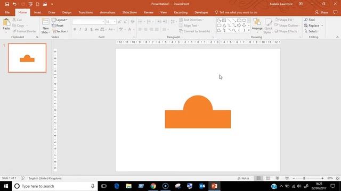Open the font size dropdown
Image resolution: width=341 pixels, height=191 pixels.
pos(115,22)
